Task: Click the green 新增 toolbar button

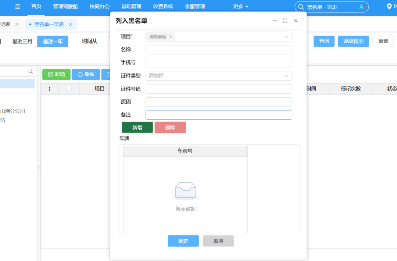Action: point(57,75)
